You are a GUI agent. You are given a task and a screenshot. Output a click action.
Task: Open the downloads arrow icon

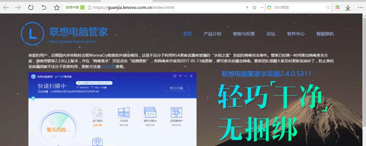[x=348, y=8]
